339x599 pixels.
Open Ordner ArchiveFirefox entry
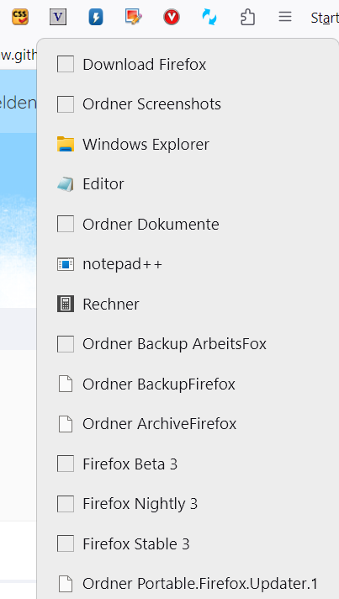point(188,424)
